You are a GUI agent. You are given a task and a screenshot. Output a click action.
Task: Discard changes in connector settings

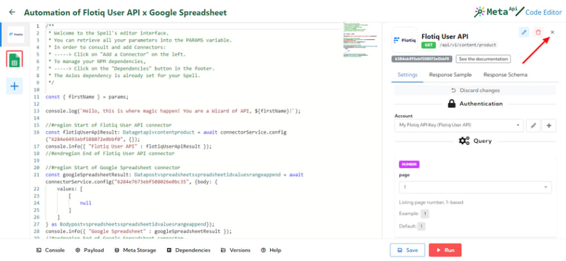pos(475,90)
